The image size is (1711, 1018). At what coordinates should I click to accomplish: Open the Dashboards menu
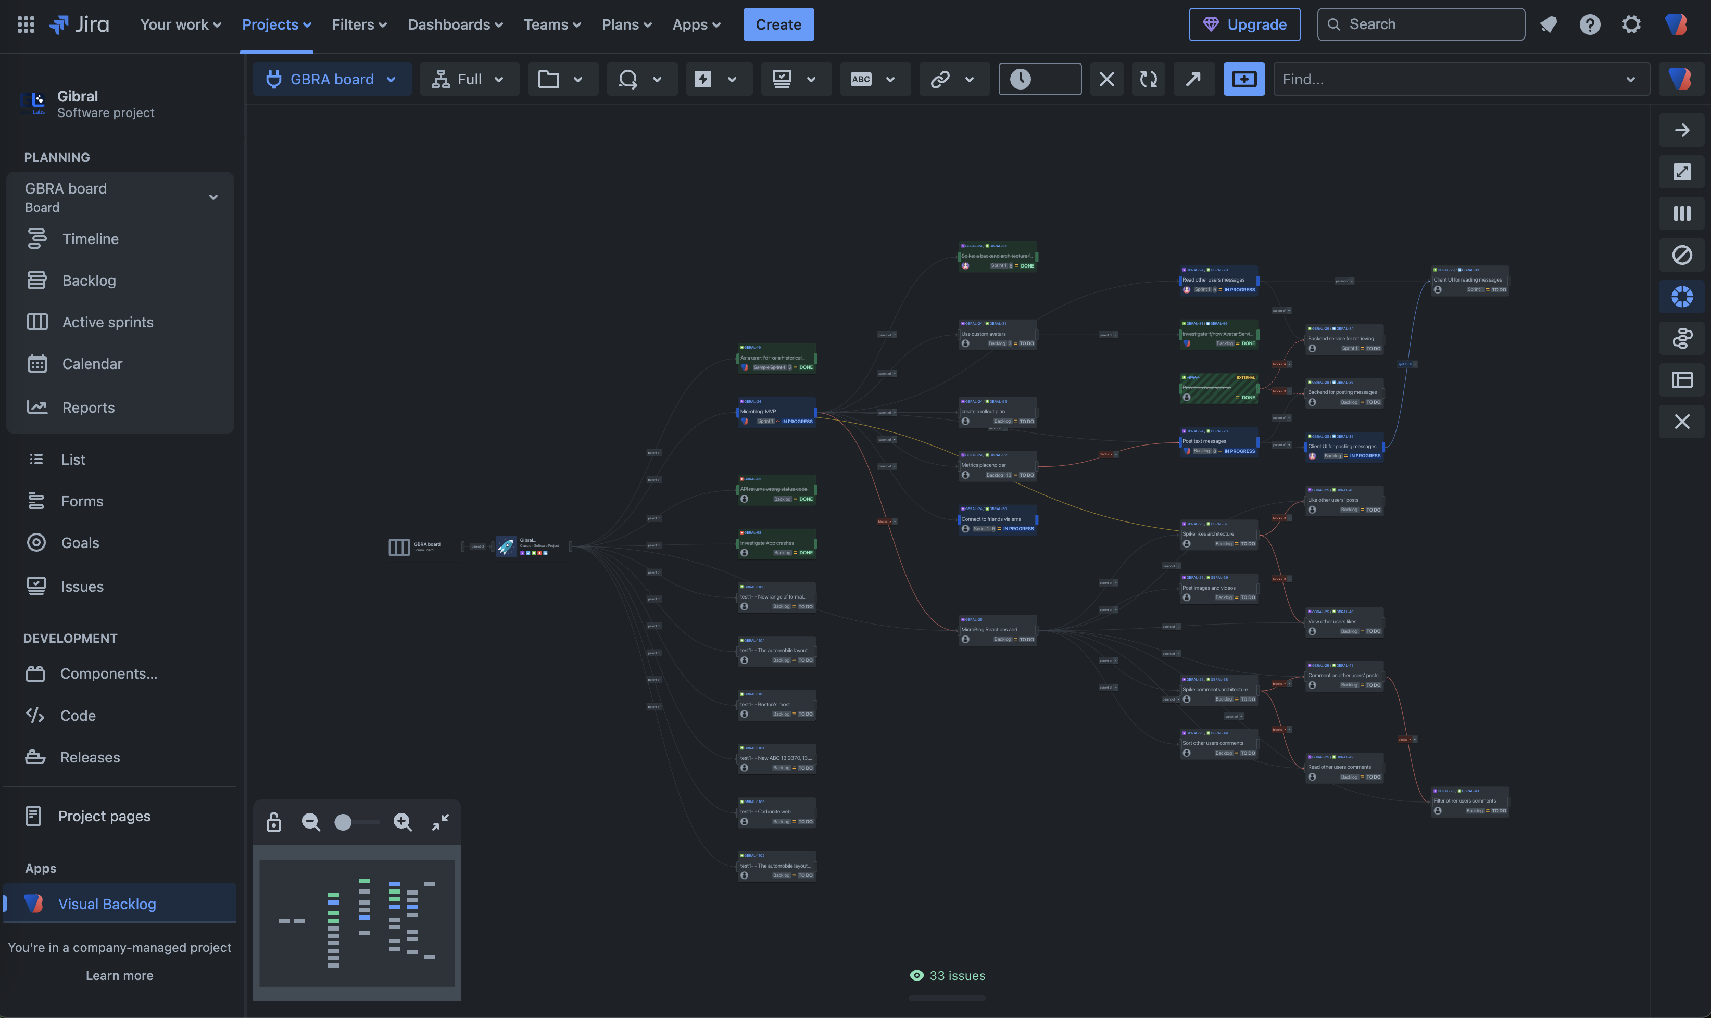coord(455,24)
